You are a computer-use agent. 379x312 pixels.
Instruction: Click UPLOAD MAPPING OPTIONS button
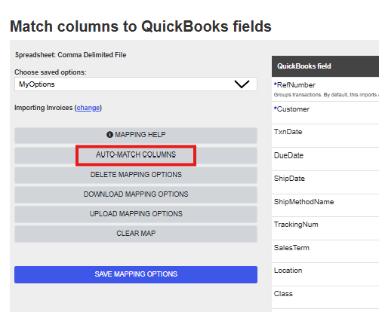click(x=136, y=214)
